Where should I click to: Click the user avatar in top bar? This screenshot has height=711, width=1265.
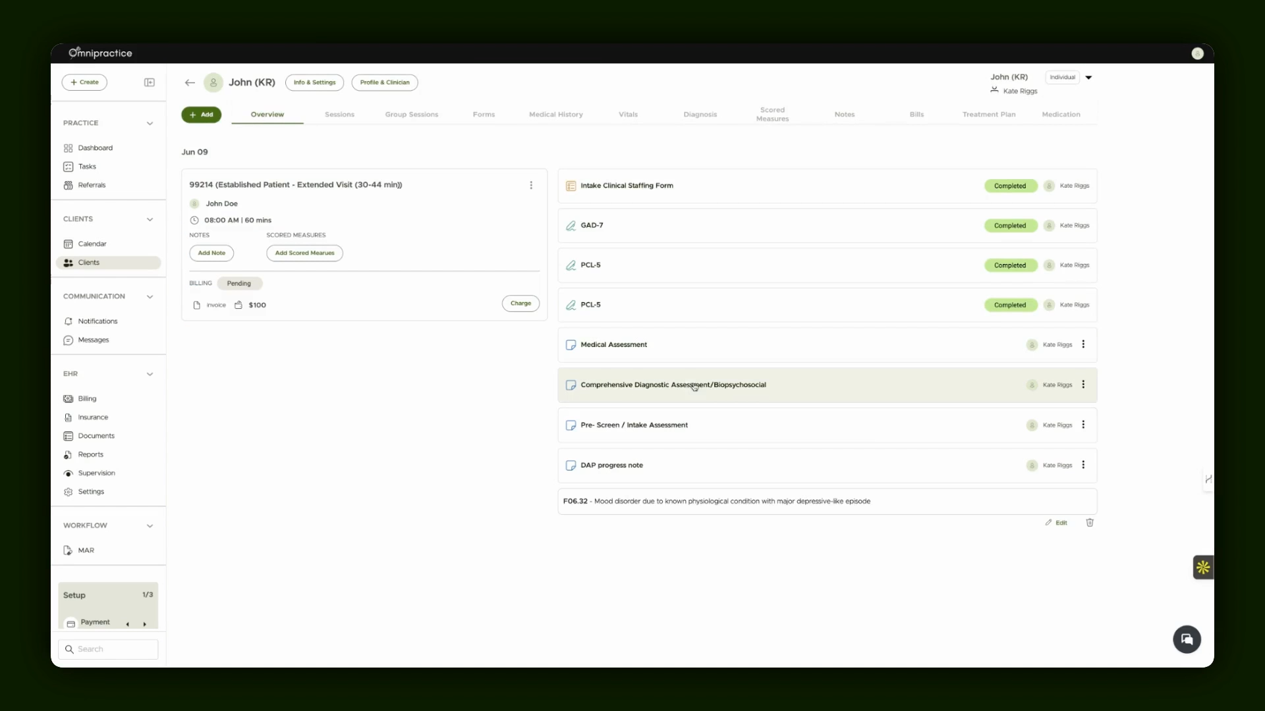(1197, 53)
